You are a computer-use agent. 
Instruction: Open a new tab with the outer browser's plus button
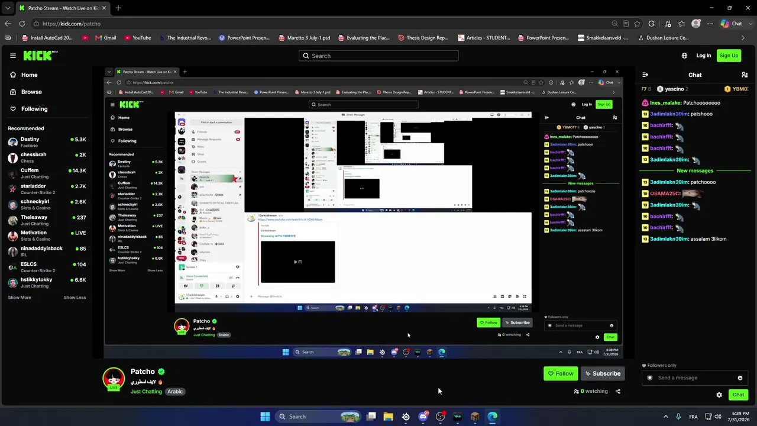[x=118, y=8]
